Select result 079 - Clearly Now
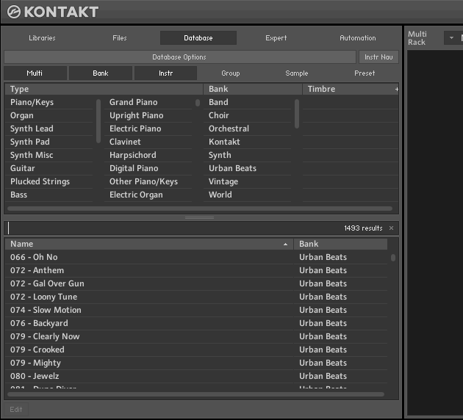The image size is (463, 420). pyautogui.click(x=196, y=336)
